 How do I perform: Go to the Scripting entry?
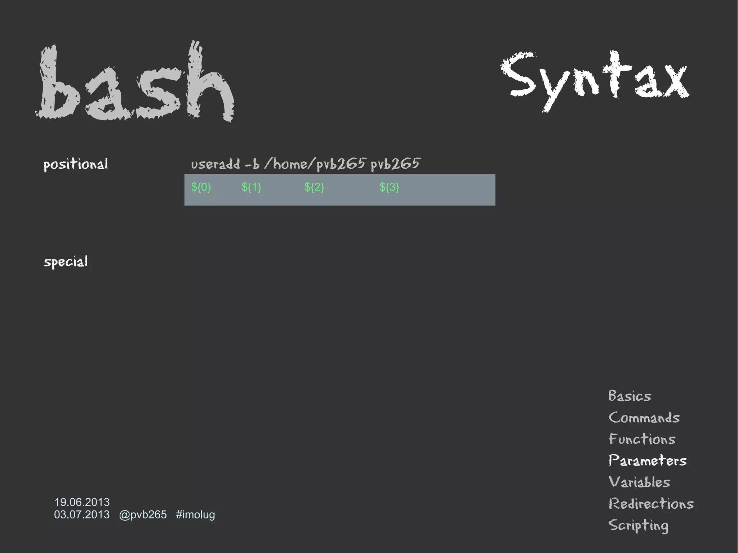pyautogui.click(x=638, y=526)
